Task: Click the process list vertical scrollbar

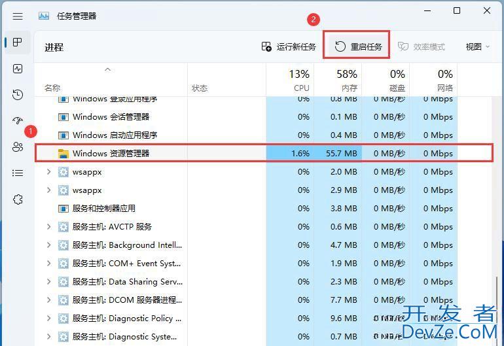Action: pos(497,310)
